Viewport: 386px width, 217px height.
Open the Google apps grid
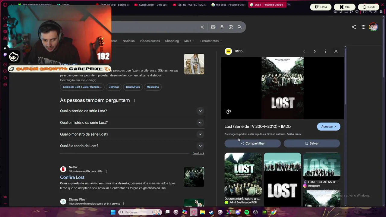(363, 27)
